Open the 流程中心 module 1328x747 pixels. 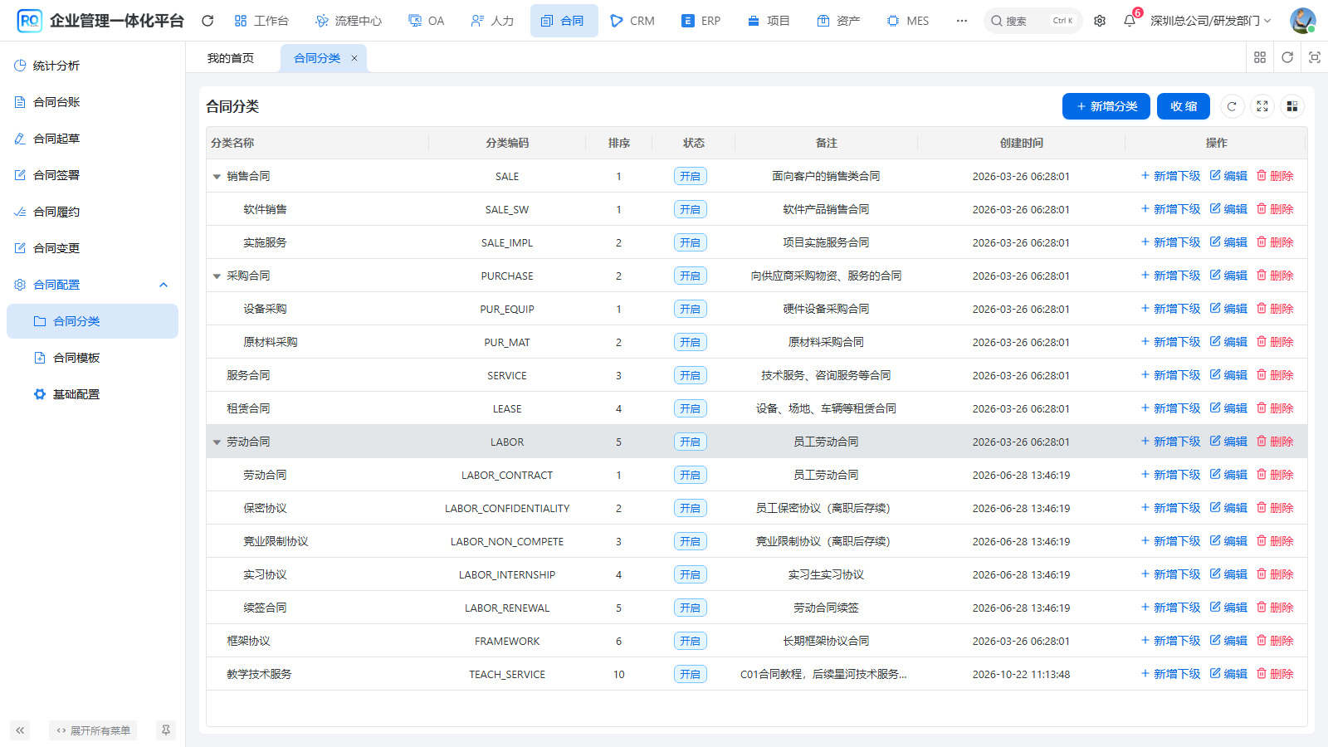pos(349,21)
